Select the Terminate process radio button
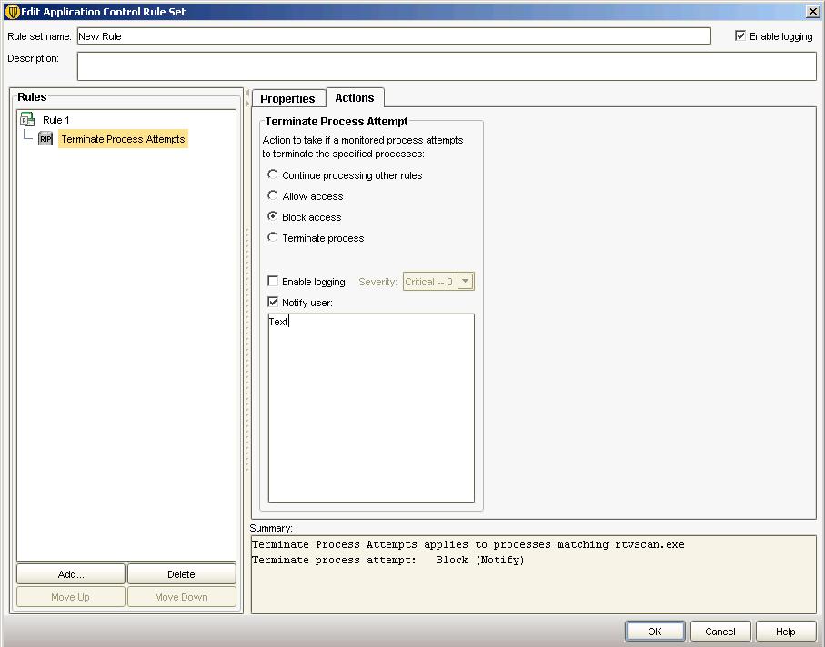The image size is (825, 647). [x=272, y=237]
